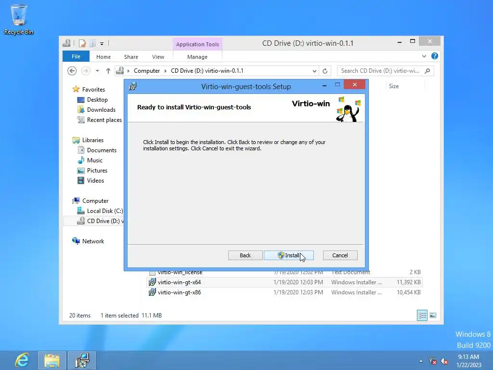The width and height of the screenshot is (493, 370).
Task: Expand the breadcrumb arrow after Computer
Action: point(166,71)
